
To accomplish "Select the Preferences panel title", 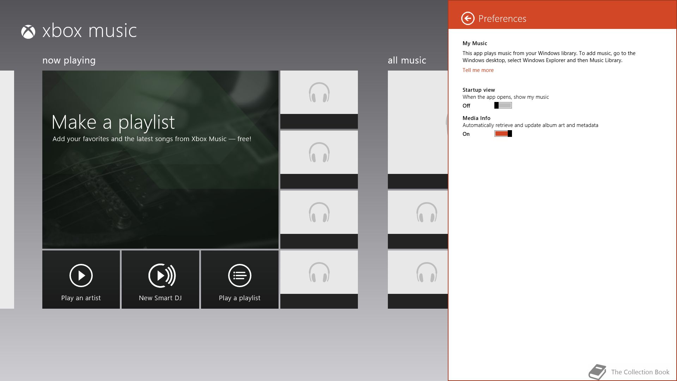I will [x=502, y=19].
